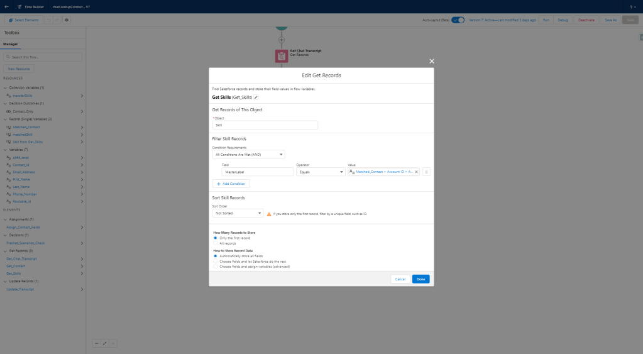Open the Condition Requirements dropdown
This screenshot has width=643, height=354.
pyautogui.click(x=248, y=154)
